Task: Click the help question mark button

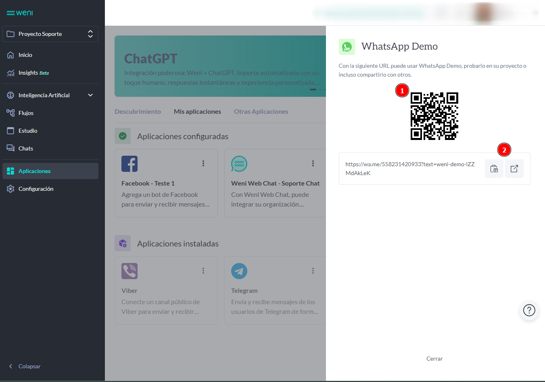Action: pyautogui.click(x=529, y=310)
